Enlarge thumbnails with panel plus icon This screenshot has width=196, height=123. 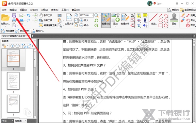(12, 46)
